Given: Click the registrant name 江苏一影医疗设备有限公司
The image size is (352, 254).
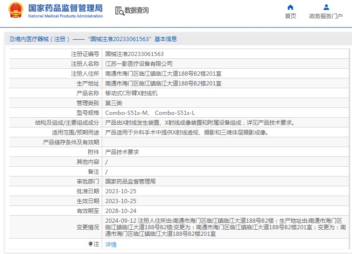Looking at the screenshot, I should point(139,63).
